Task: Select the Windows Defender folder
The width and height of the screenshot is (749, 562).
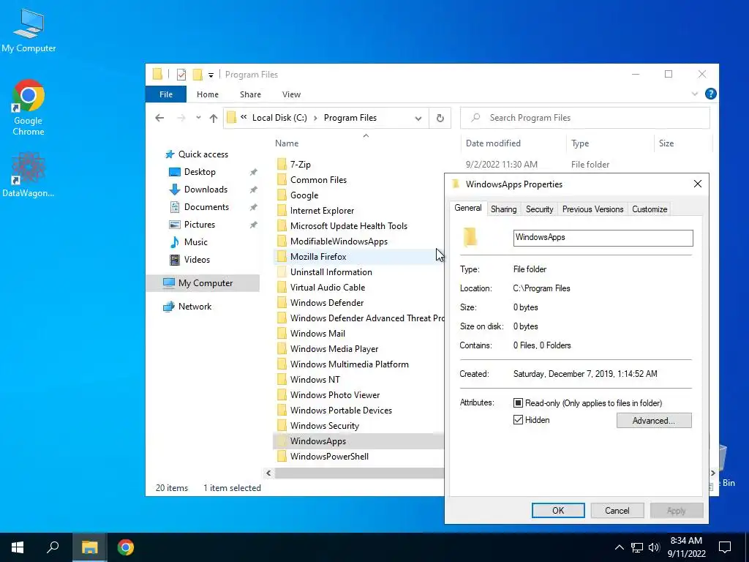Action: [x=327, y=303]
